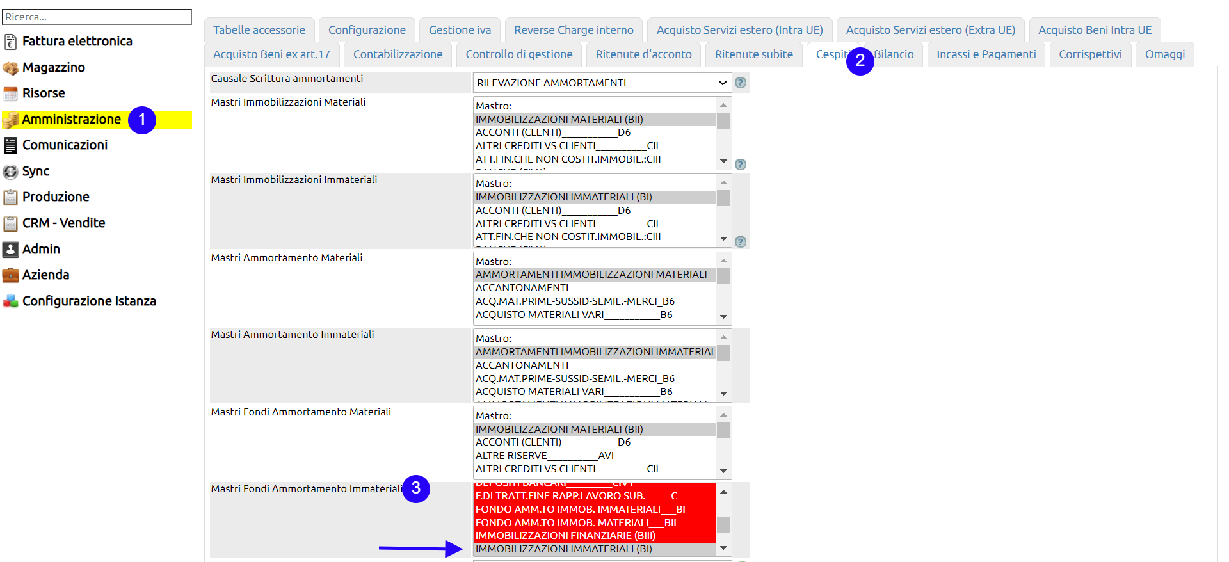Screen dimensions: 1229x562
Task: Select the Ritenute d'acconto tab
Action: click(644, 54)
